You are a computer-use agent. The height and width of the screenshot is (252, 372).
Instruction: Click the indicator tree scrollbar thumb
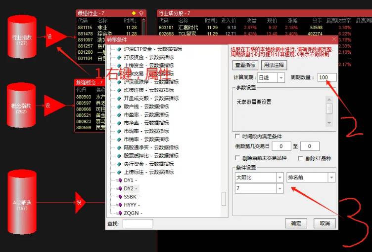[x=224, y=199]
